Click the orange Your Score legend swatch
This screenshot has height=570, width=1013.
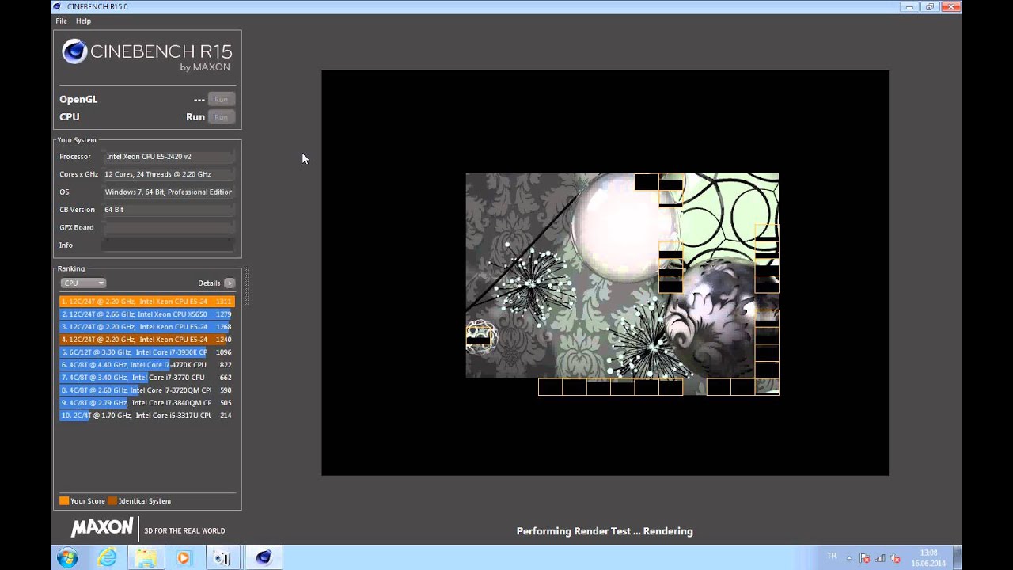tap(64, 501)
